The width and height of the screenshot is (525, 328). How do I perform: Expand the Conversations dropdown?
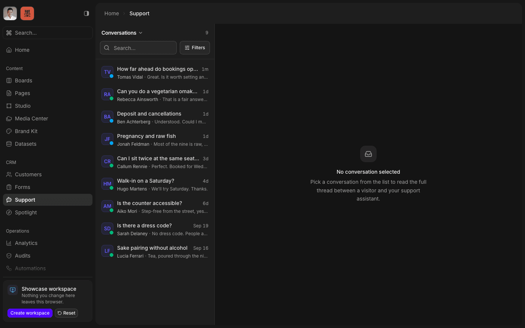point(122,33)
